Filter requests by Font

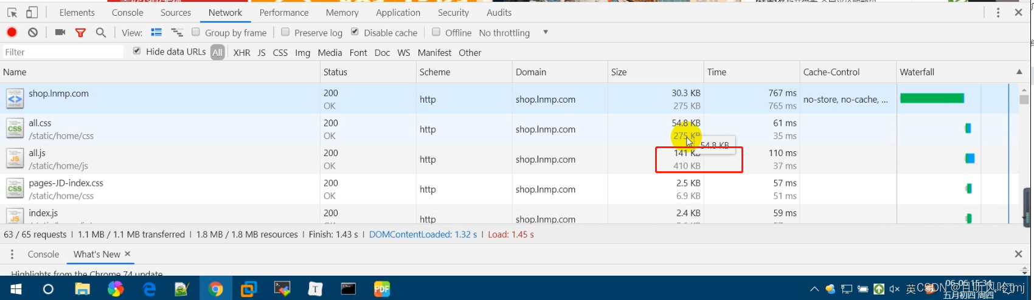(358, 53)
